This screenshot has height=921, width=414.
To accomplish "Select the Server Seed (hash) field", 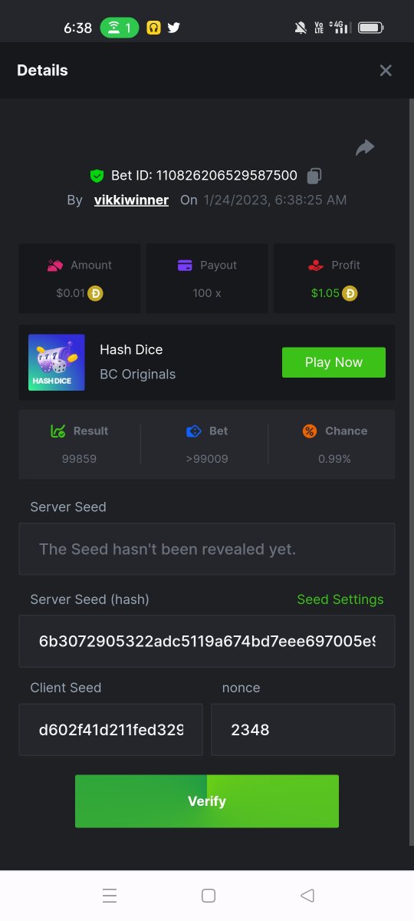I will click(x=207, y=641).
